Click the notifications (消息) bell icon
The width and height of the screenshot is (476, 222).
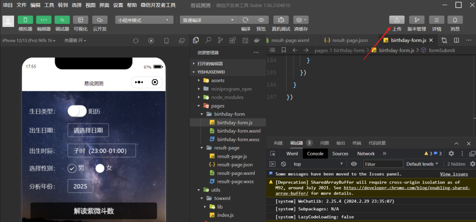(x=455, y=20)
